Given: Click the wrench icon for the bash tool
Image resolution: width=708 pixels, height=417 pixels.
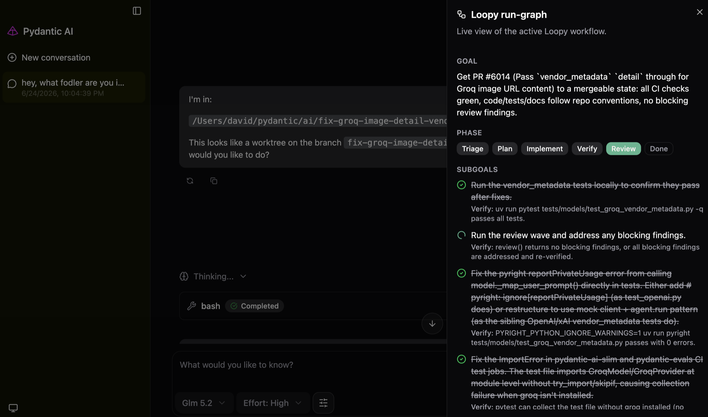Looking at the screenshot, I should 192,306.
